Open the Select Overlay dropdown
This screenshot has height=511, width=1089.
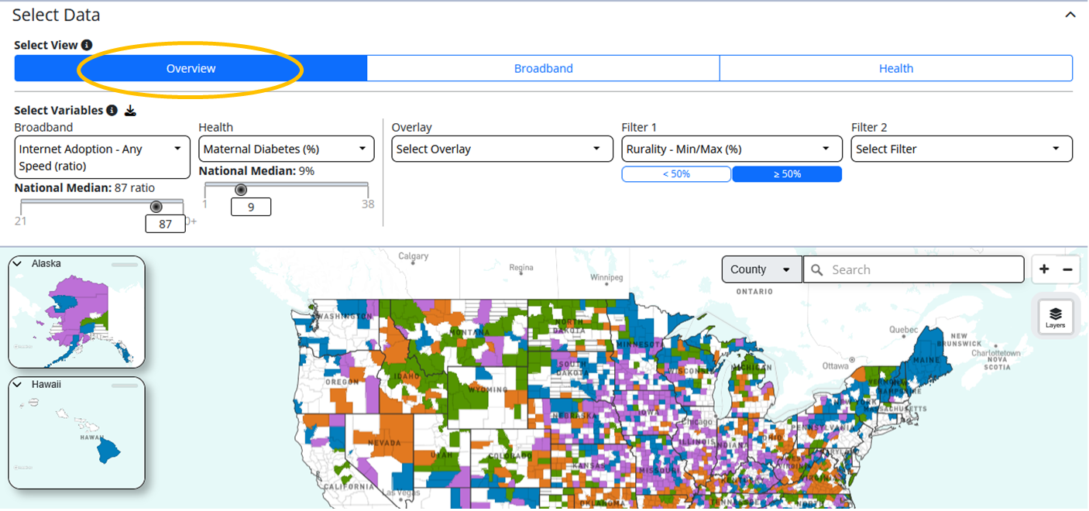pos(501,149)
